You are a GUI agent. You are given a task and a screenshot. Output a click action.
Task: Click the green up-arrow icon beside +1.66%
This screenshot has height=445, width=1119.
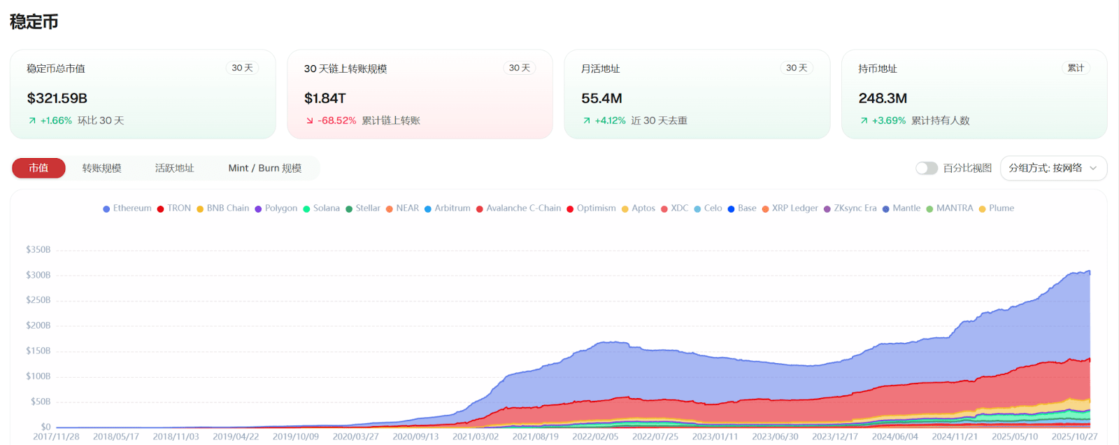click(x=32, y=121)
